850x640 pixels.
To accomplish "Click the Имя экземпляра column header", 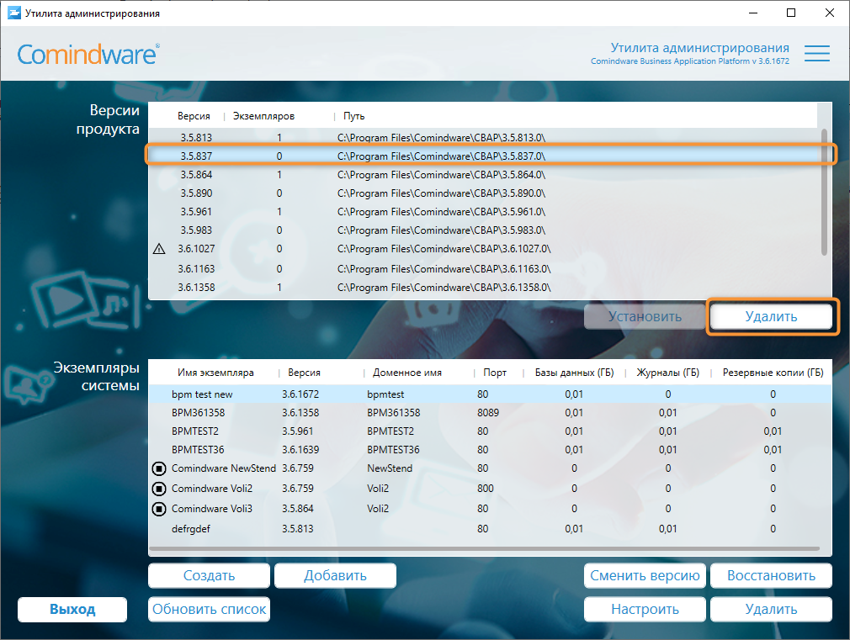I will coord(215,373).
